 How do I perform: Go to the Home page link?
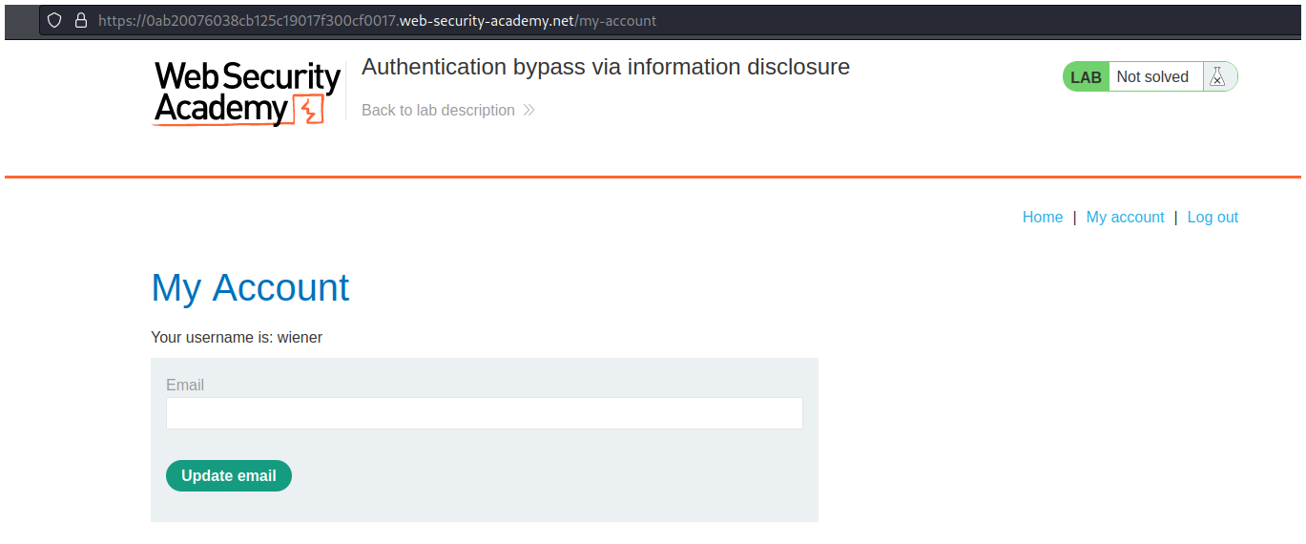(x=1042, y=218)
